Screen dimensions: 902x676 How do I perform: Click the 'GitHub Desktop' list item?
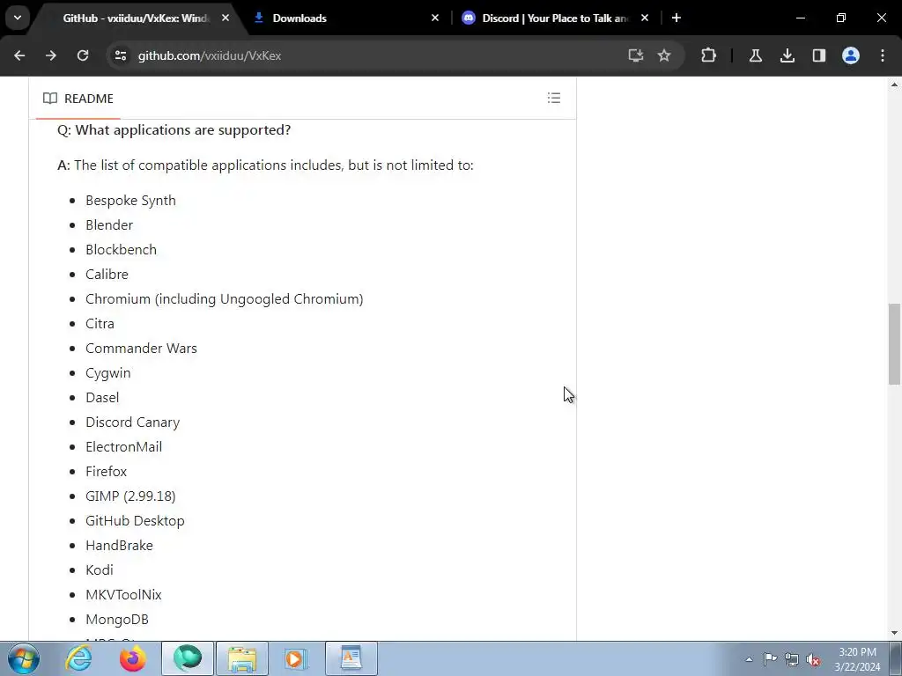click(x=135, y=521)
